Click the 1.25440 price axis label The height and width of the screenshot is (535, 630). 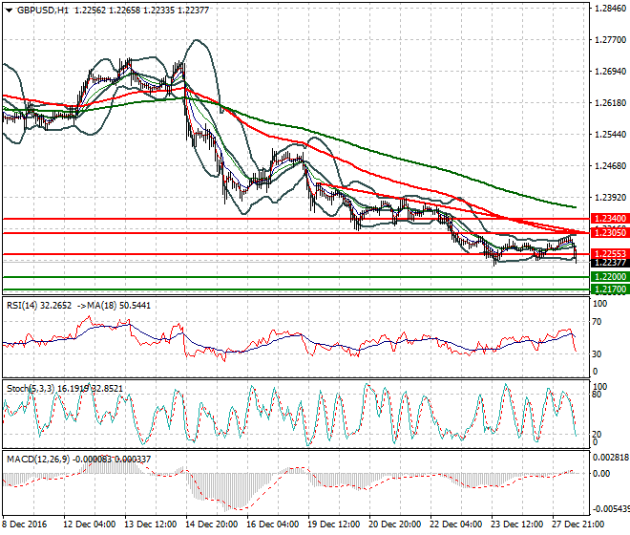609,135
